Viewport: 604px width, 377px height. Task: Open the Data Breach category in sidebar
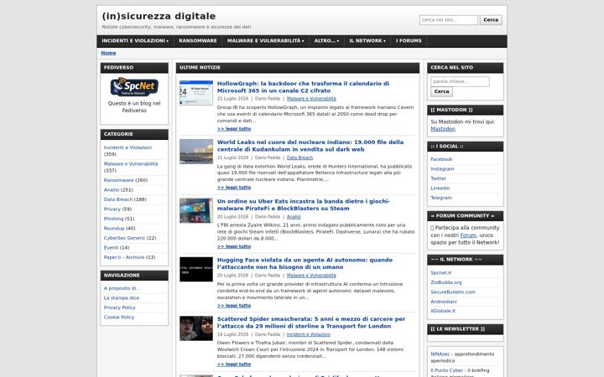118,199
